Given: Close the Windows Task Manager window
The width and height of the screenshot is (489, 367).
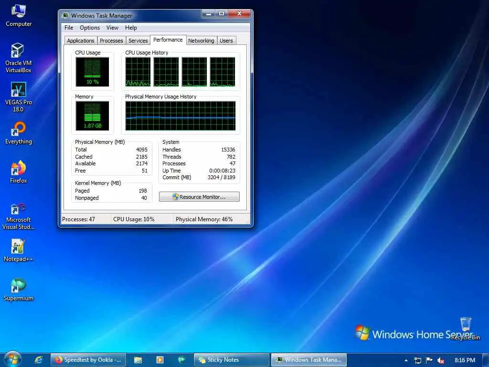Looking at the screenshot, I should pyautogui.click(x=239, y=13).
